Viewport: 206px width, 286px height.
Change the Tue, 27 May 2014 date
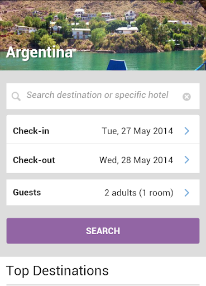click(x=137, y=131)
